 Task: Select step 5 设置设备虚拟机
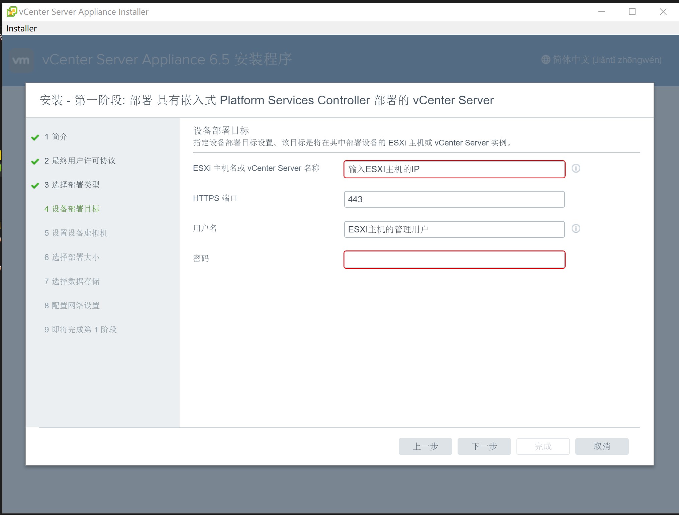76,233
